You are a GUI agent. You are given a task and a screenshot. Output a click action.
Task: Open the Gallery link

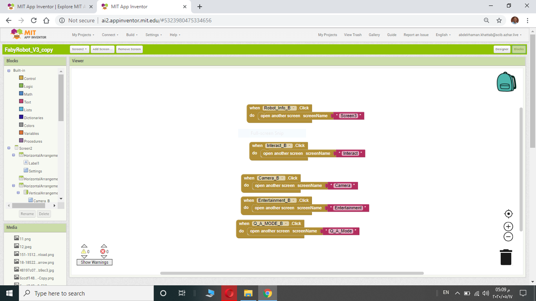point(374,35)
